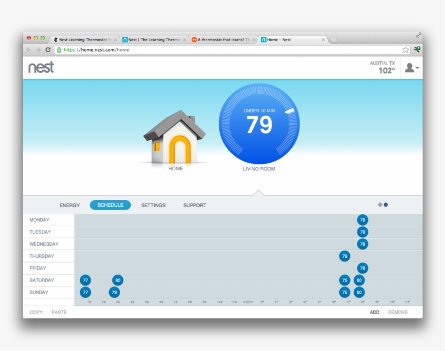
Task: Open the Living Room thermostat dial
Action: click(259, 124)
